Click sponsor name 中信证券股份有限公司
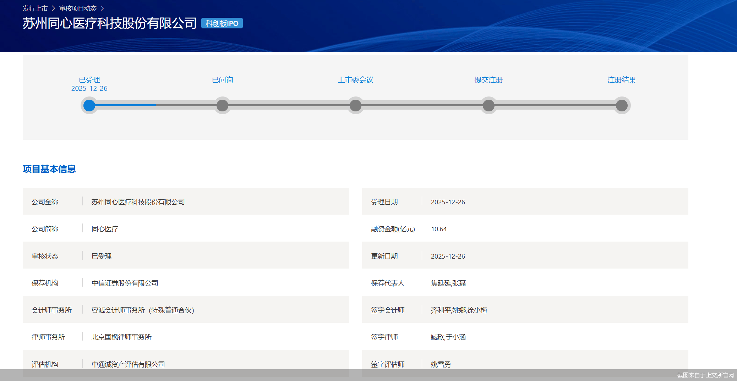This screenshot has width=737, height=381. 125,283
